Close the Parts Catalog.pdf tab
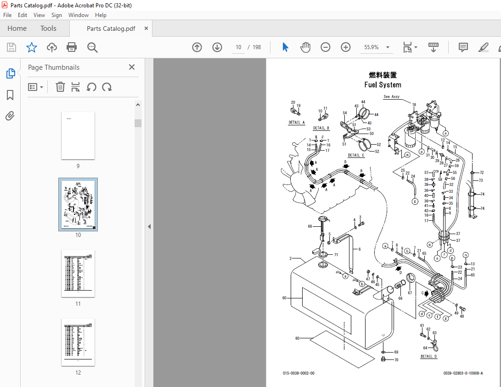 [146, 28]
